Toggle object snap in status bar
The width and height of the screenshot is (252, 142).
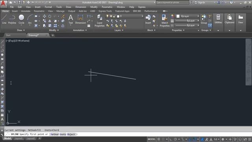(x=195, y=139)
